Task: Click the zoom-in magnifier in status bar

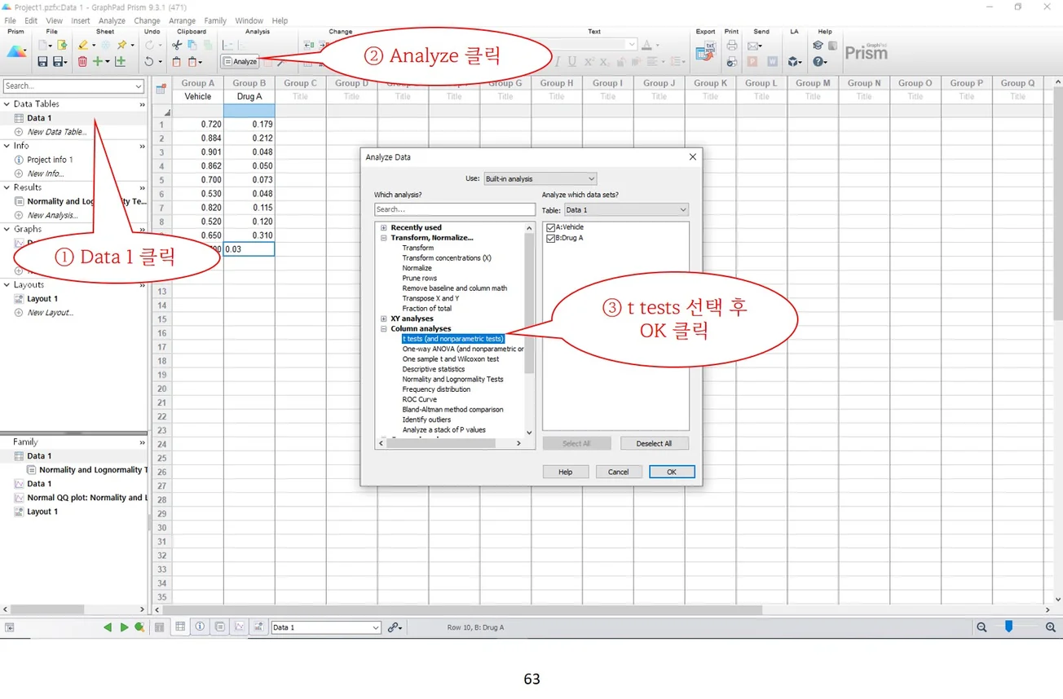Action: (x=1051, y=627)
